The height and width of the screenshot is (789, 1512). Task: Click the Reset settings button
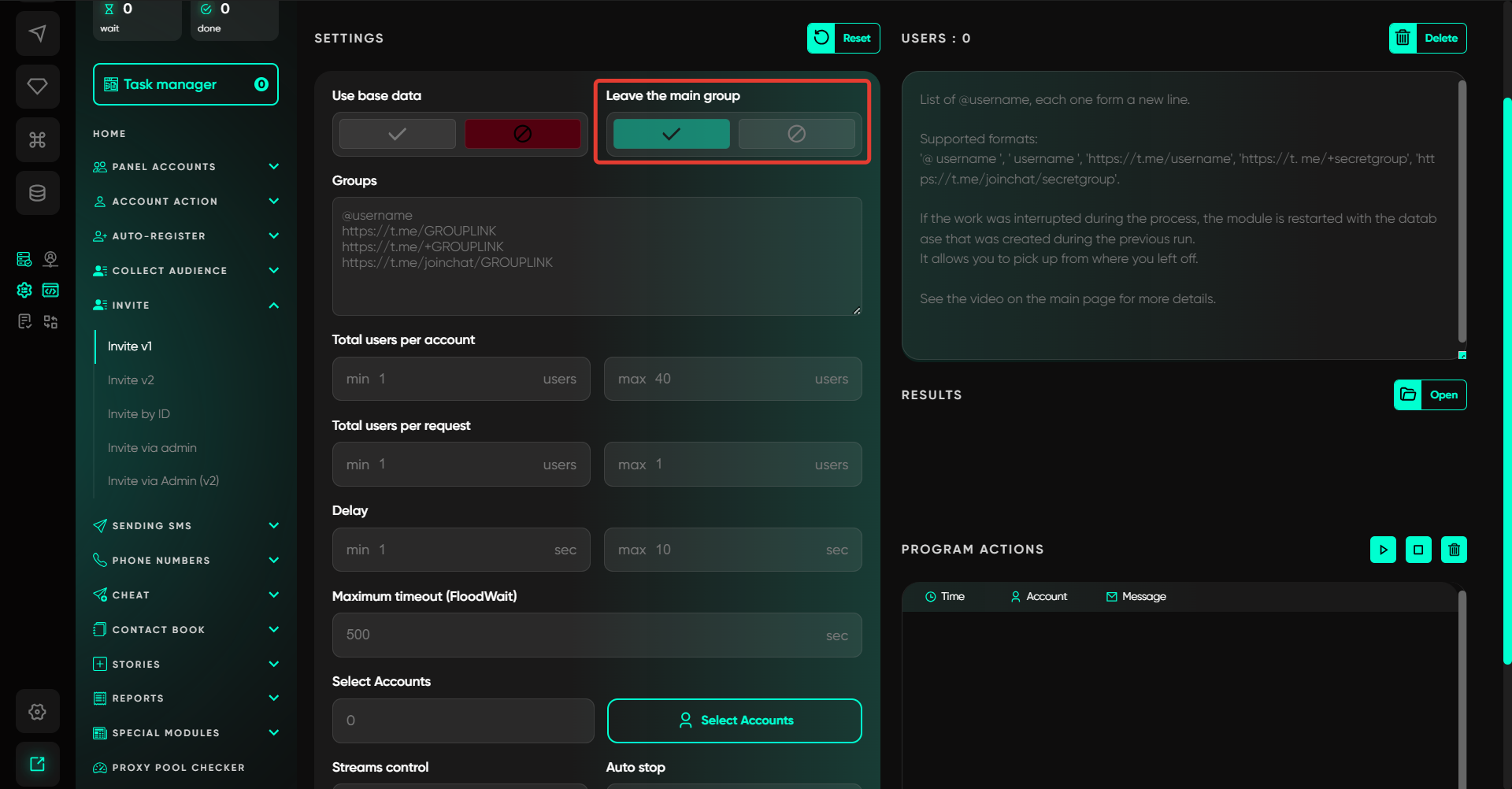pos(843,38)
